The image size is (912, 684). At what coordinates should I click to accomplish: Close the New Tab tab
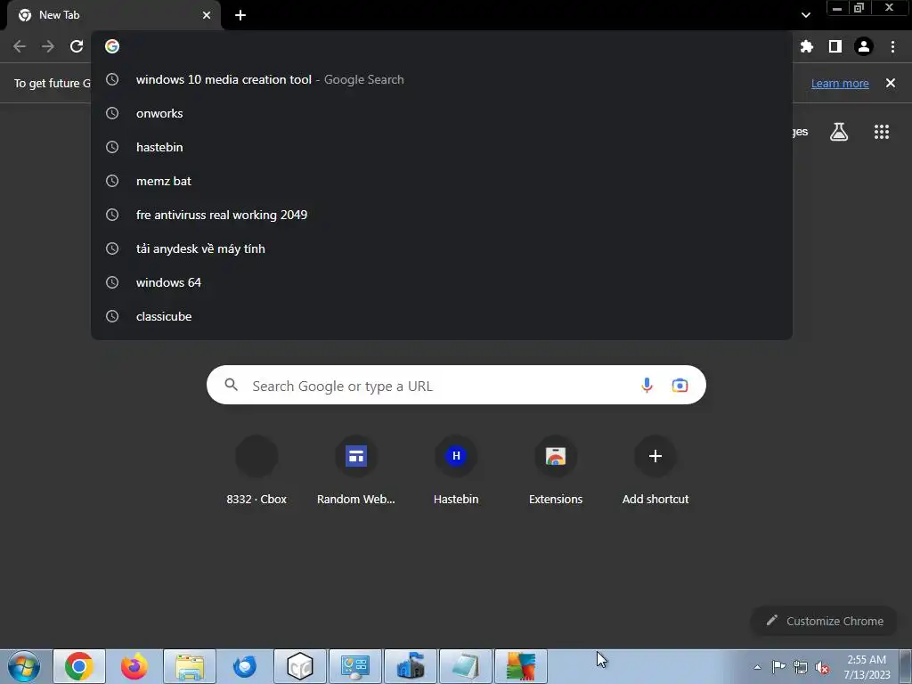207,15
